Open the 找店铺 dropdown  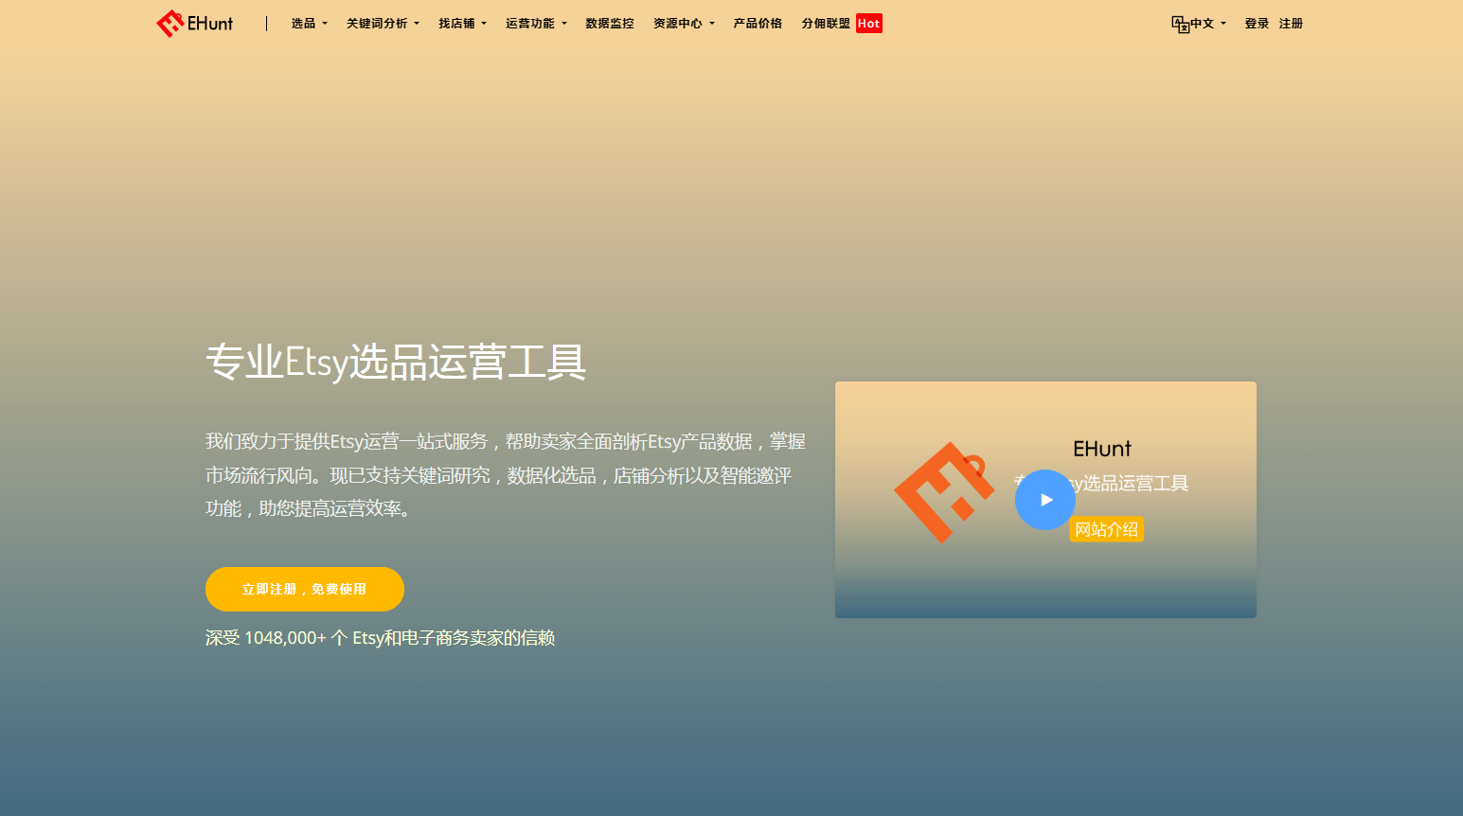point(462,24)
